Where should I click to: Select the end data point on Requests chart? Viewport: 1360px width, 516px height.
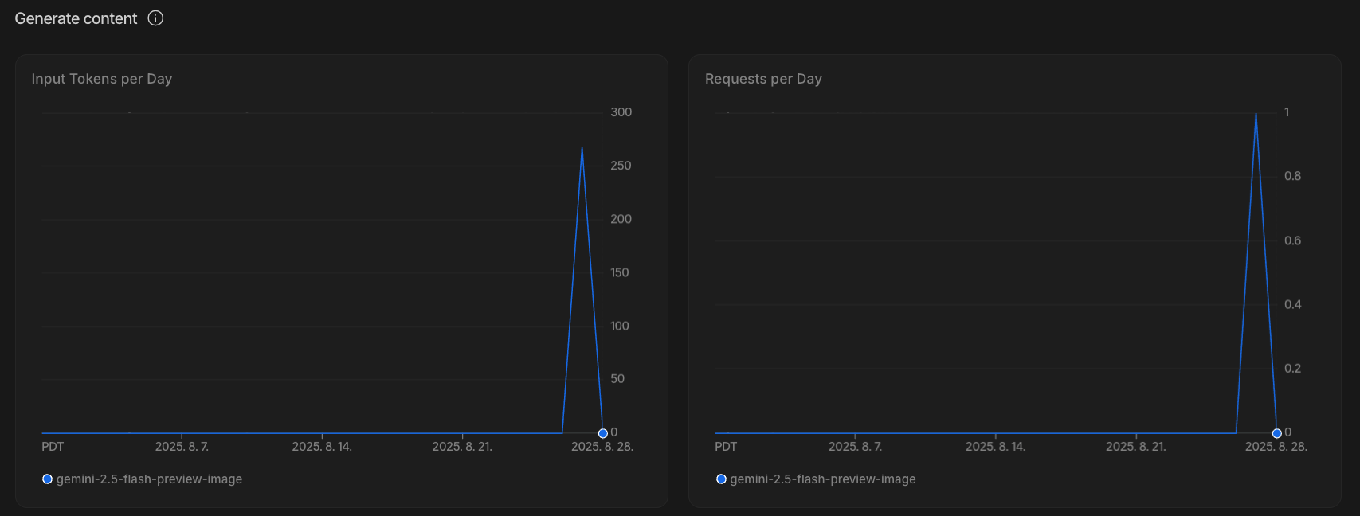(x=1276, y=433)
